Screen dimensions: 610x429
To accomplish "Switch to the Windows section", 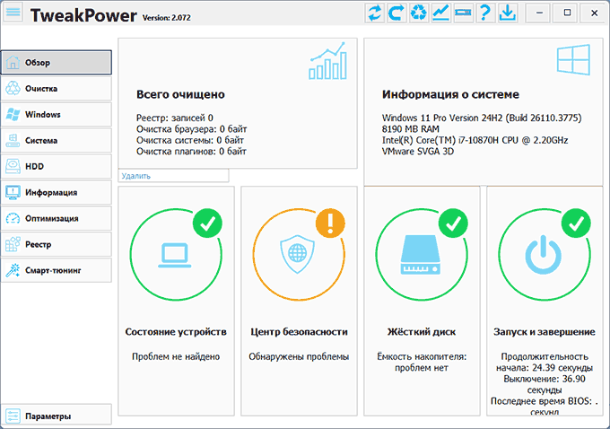I will pyautogui.click(x=57, y=115).
